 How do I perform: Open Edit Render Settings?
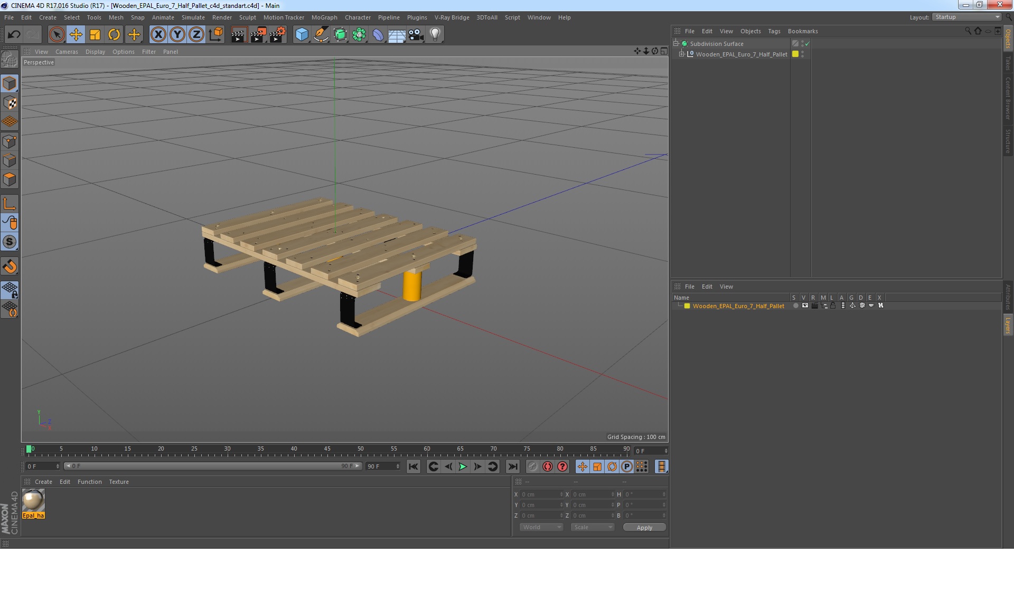pyautogui.click(x=278, y=35)
